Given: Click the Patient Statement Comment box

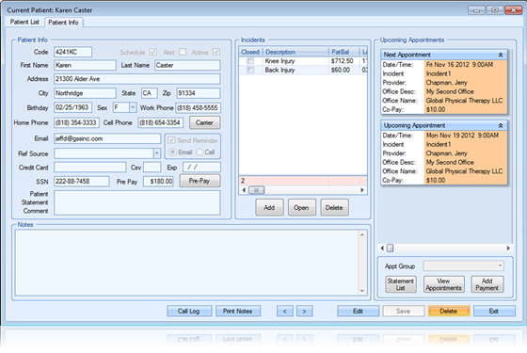Looking at the screenshot, I should (136, 202).
